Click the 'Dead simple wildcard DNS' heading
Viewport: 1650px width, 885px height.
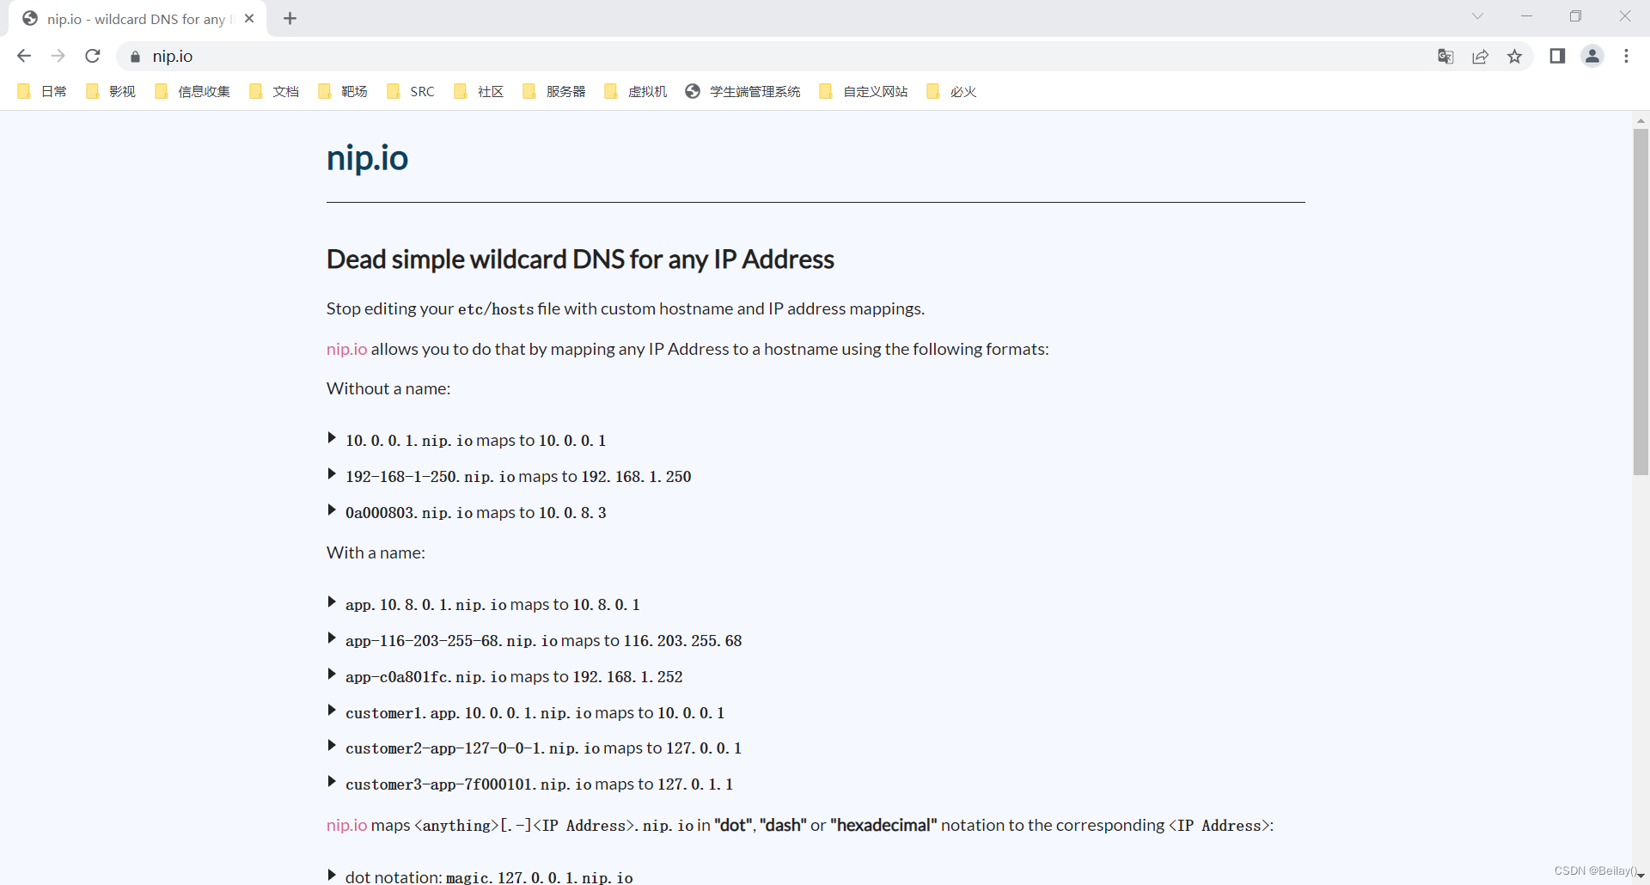coord(580,259)
